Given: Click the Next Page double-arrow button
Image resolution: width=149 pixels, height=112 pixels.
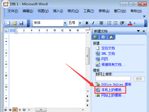Looking at the screenshot, I should point(88,105).
